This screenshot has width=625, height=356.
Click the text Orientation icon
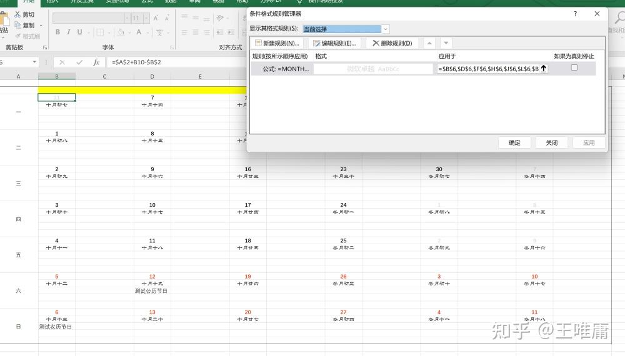[219, 18]
